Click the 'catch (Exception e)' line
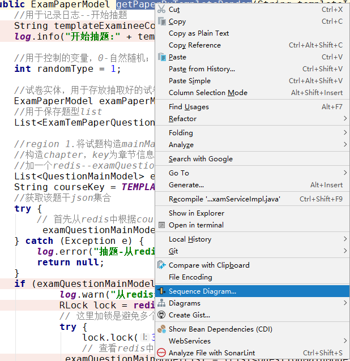Viewport: 350px width, 361px height. (79, 241)
